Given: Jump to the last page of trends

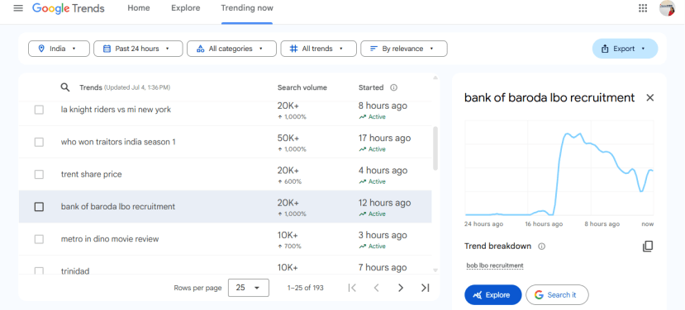Looking at the screenshot, I should coord(425,288).
